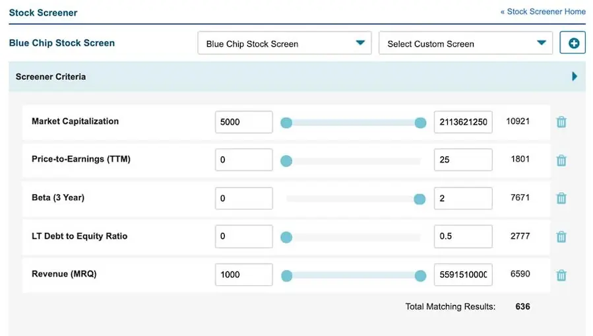Viewport: 593px width, 336px height.
Task: Open the Select Custom Screen dropdown
Action: pyautogui.click(x=465, y=44)
